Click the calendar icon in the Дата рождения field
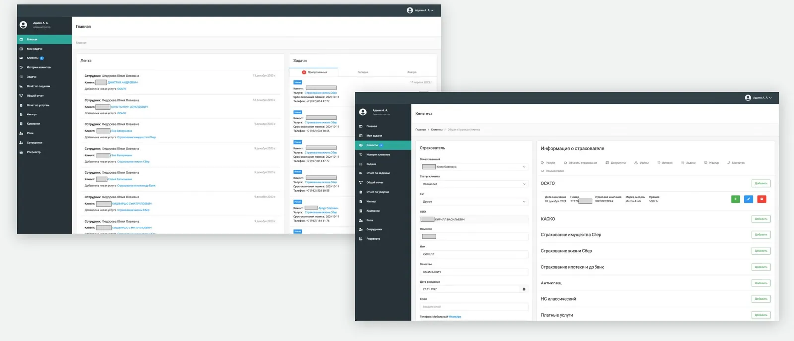This screenshot has height=341, width=794. [x=524, y=289]
